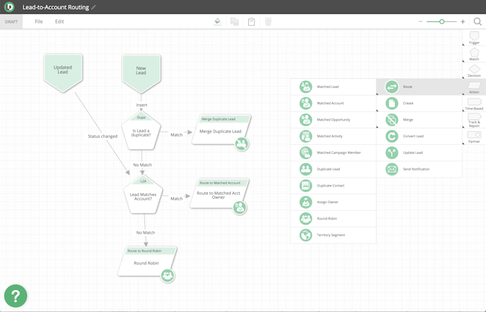The width and height of the screenshot is (486, 312).
Task: Select the Merge Duplicate Lead action node
Action: tap(220, 130)
